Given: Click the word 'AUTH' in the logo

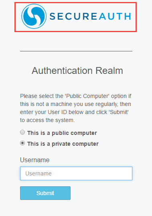Looking at the screenshot, I should coord(115,16).
